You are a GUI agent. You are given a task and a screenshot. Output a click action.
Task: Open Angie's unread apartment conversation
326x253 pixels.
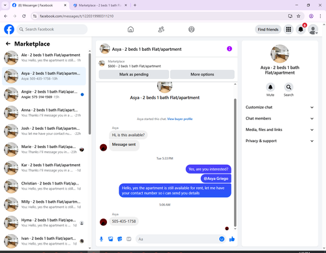(44, 95)
